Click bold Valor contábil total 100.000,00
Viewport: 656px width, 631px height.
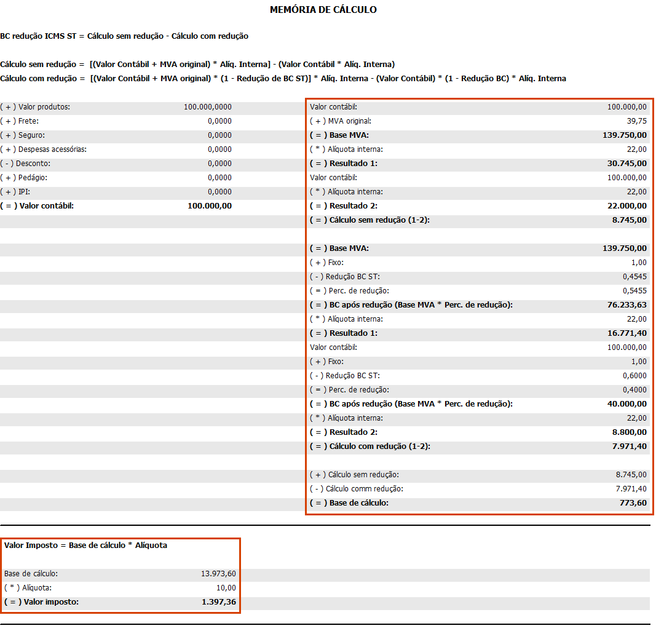[x=210, y=206]
